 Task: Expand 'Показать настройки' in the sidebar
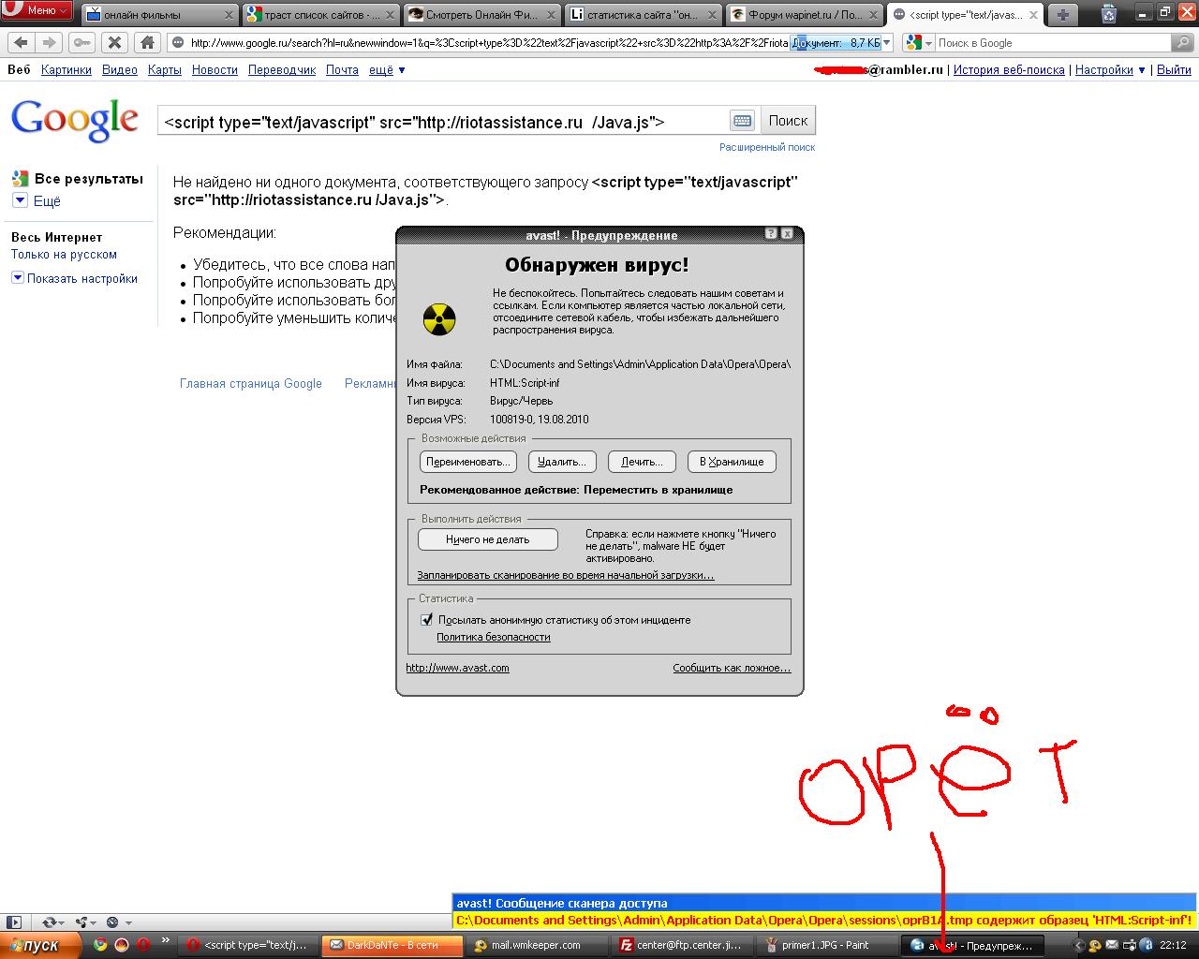pos(18,278)
